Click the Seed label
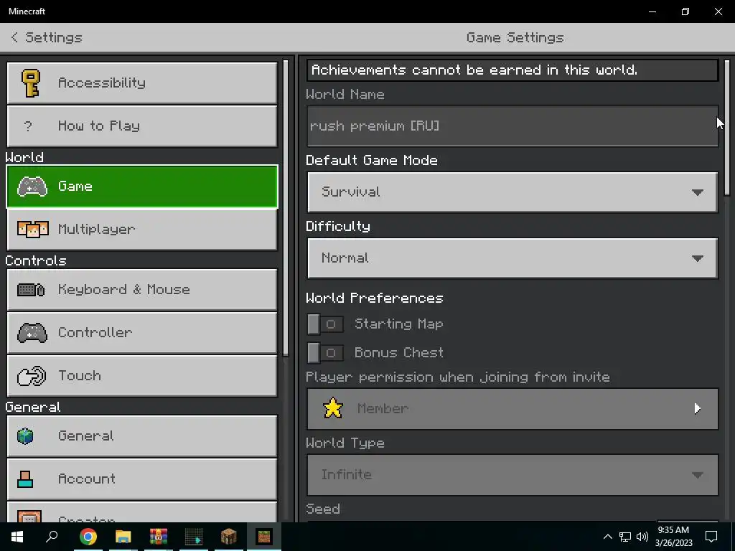The height and width of the screenshot is (551, 735). pyautogui.click(x=323, y=509)
